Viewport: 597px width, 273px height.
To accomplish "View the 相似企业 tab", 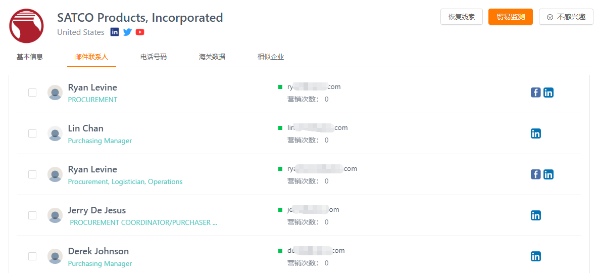I will [x=271, y=57].
